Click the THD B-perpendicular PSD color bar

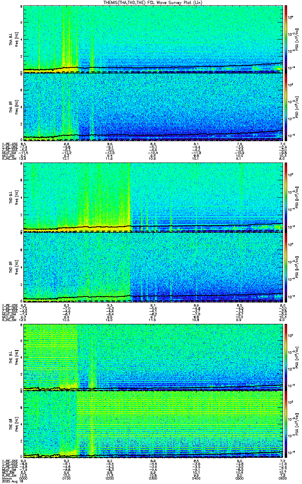point(286,197)
